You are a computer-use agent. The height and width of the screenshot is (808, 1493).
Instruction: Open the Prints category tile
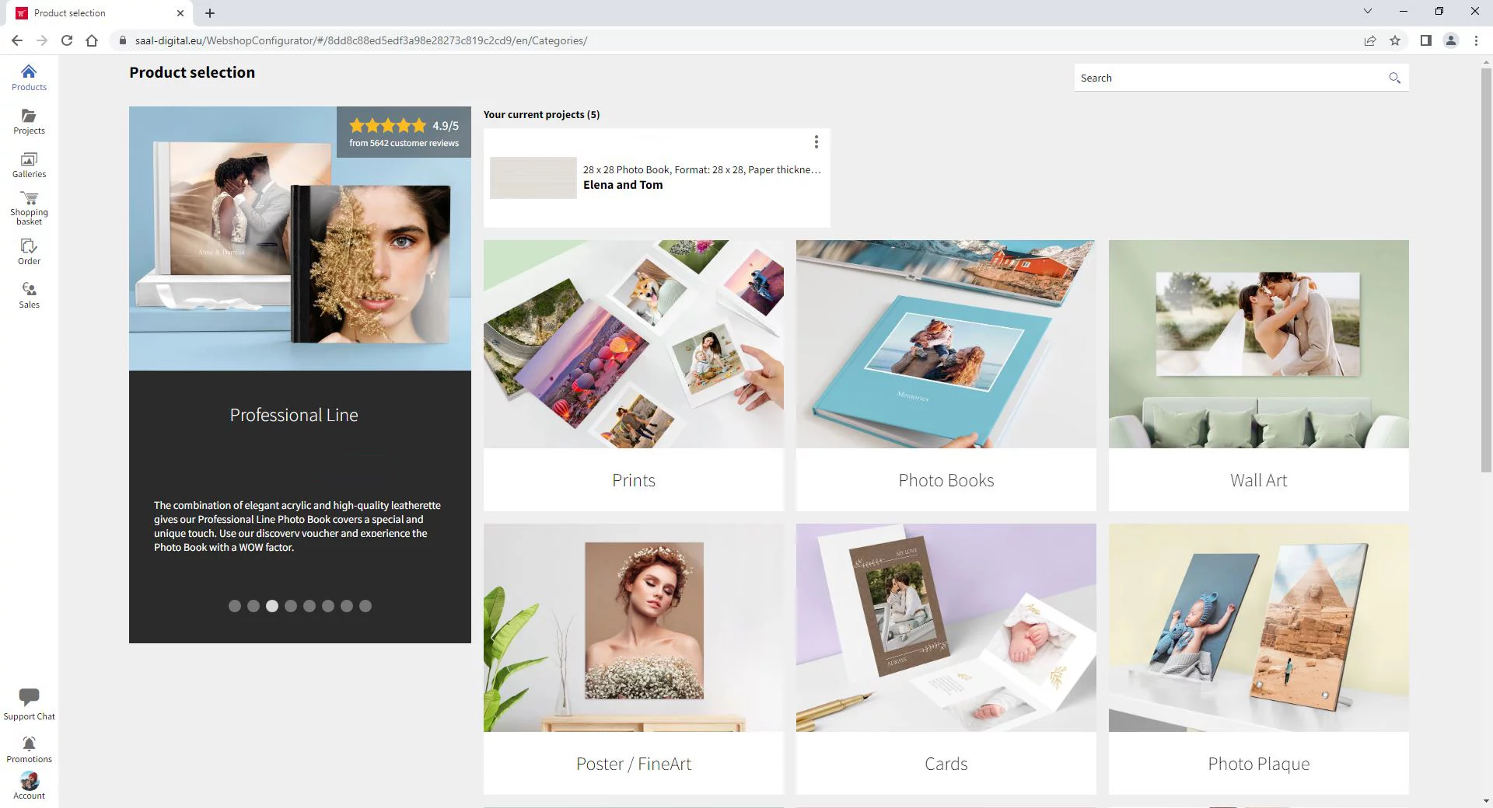(x=633, y=375)
